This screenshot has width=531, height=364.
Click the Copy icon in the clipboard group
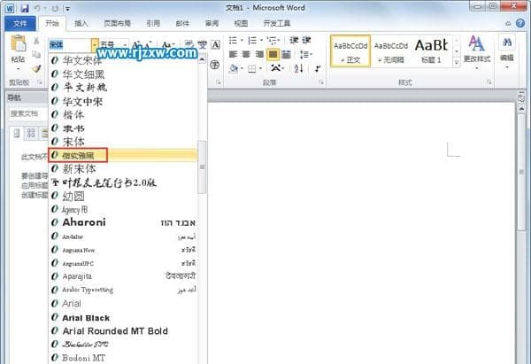36,55
